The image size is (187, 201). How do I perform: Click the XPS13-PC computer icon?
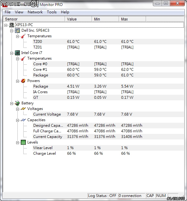click(x=12, y=25)
